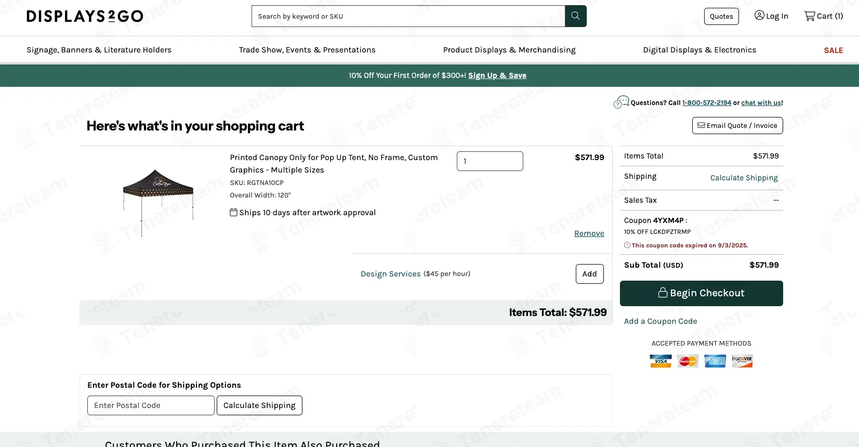Click the Sign Up & Save link

[x=497, y=75]
